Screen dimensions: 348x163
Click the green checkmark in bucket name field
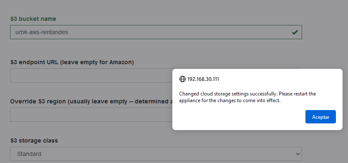coord(295,33)
